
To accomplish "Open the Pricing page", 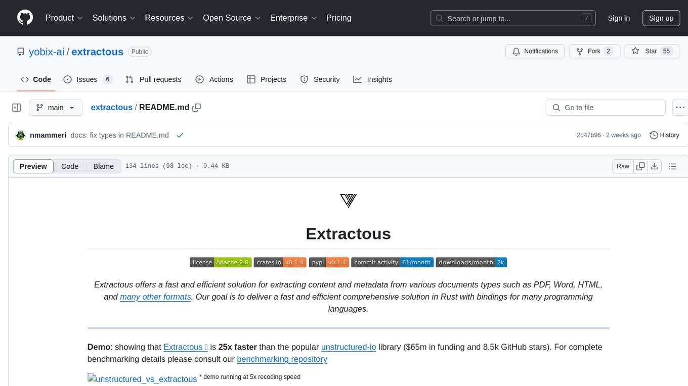I will [x=339, y=18].
